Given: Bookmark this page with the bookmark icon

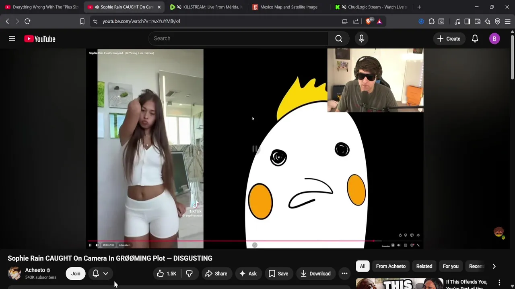Looking at the screenshot, I should [82, 21].
